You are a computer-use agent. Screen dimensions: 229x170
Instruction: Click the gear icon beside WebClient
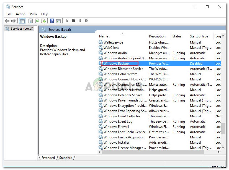pos(101,47)
